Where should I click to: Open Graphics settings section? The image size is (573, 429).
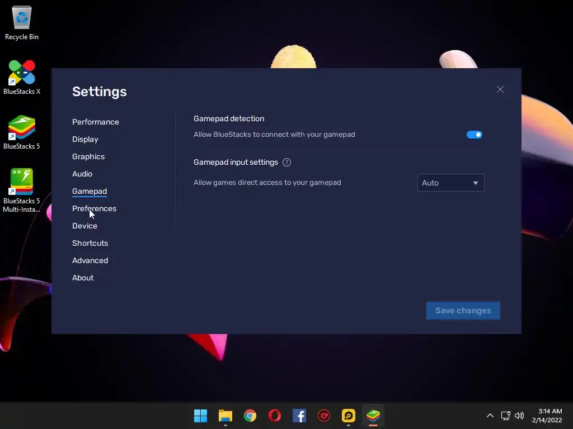pyautogui.click(x=88, y=156)
